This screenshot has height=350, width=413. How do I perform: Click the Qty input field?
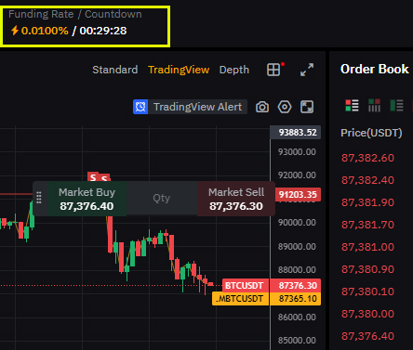162,198
